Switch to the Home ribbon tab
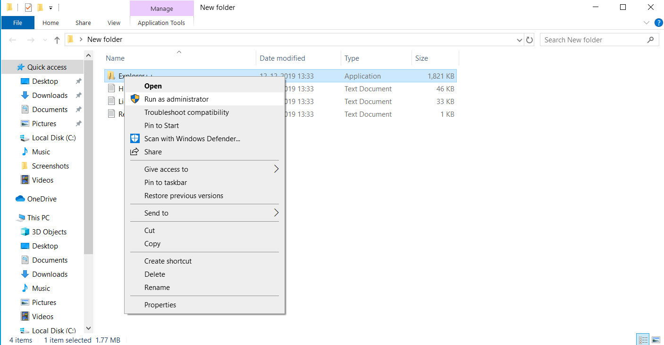This screenshot has height=345, width=664. pyautogui.click(x=51, y=23)
